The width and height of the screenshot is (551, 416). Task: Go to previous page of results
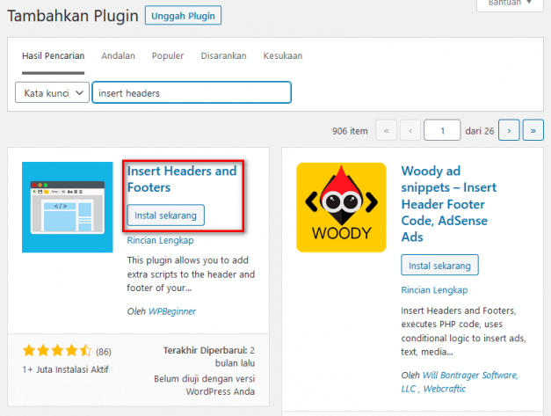coord(410,130)
